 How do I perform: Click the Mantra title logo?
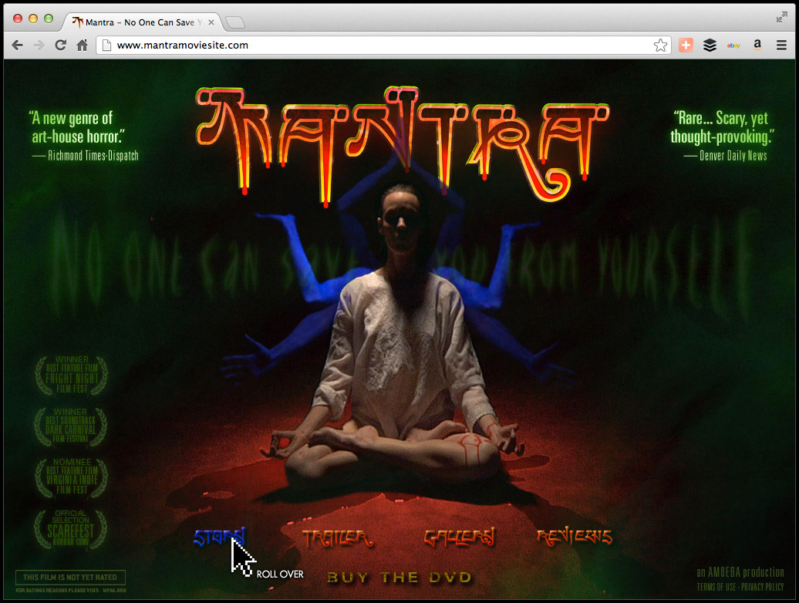[x=402, y=146]
